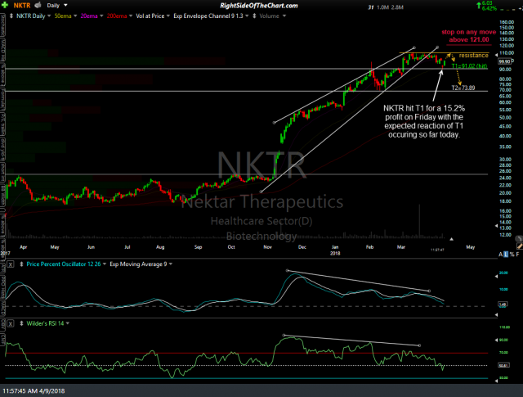The image size is (523, 397).
Task: Click the 11:57:45 AM 4/9/2018 status timestamp
Action: (34, 390)
